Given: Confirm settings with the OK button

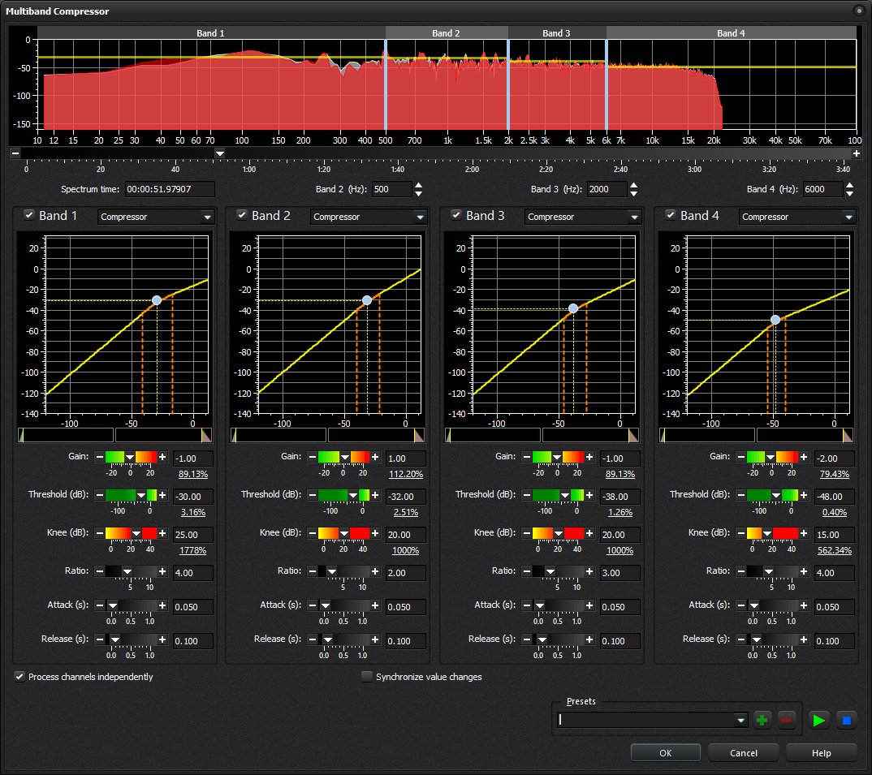Looking at the screenshot, I should pos(665,752).
